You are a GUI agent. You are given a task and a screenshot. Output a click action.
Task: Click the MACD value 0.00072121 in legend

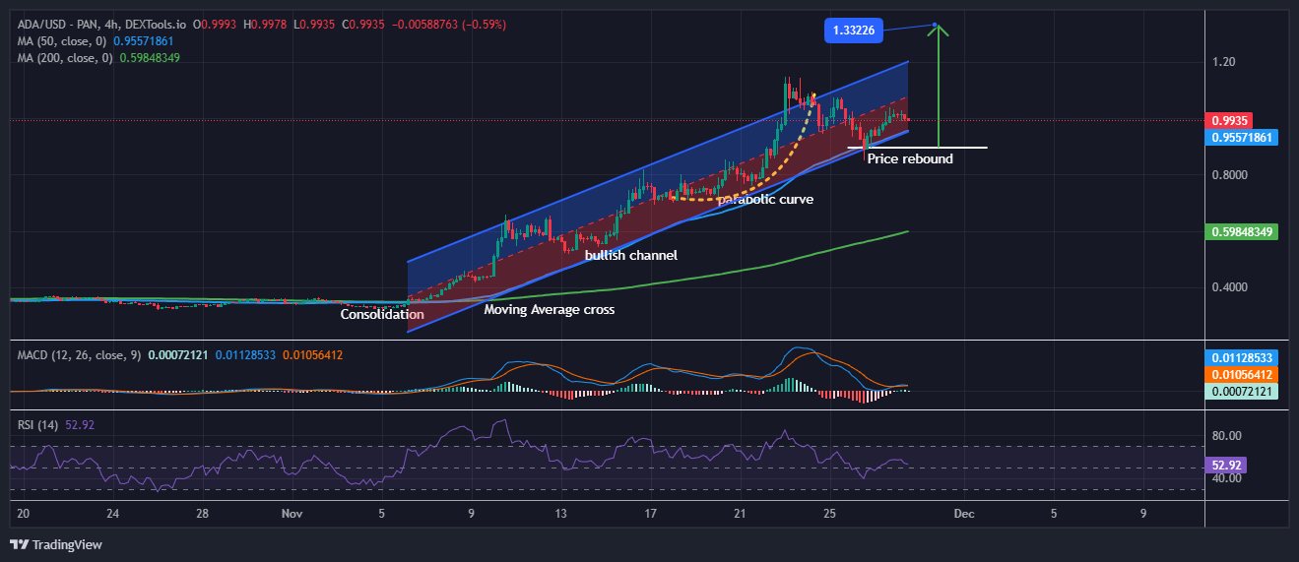(178, 354)
